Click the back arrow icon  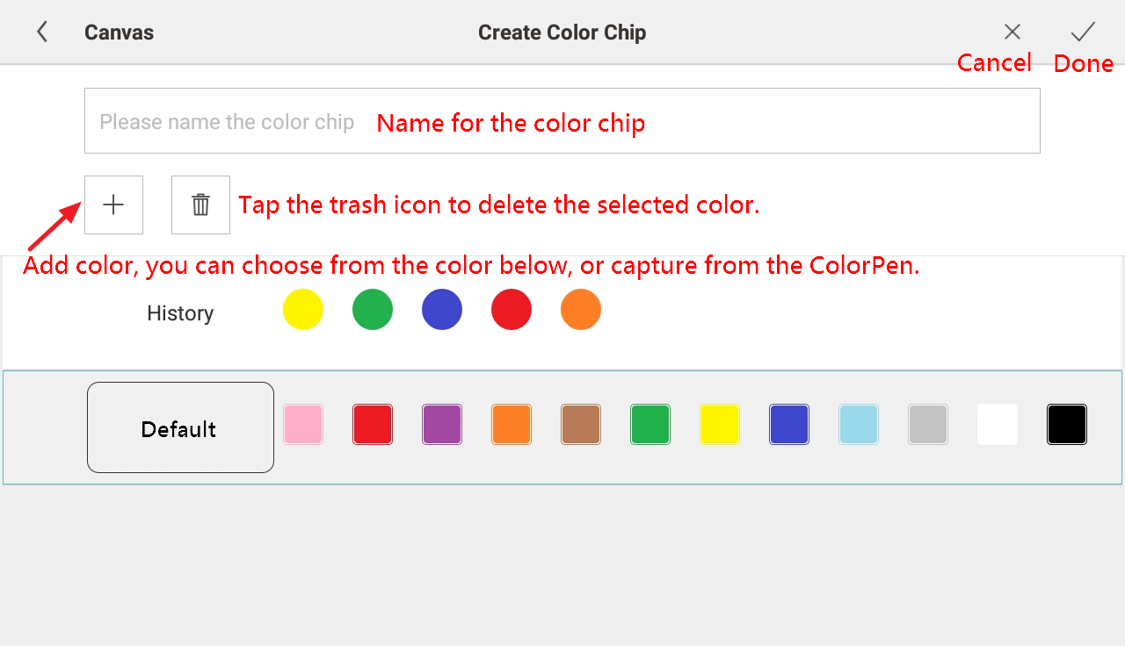click(x=41, y=32)
